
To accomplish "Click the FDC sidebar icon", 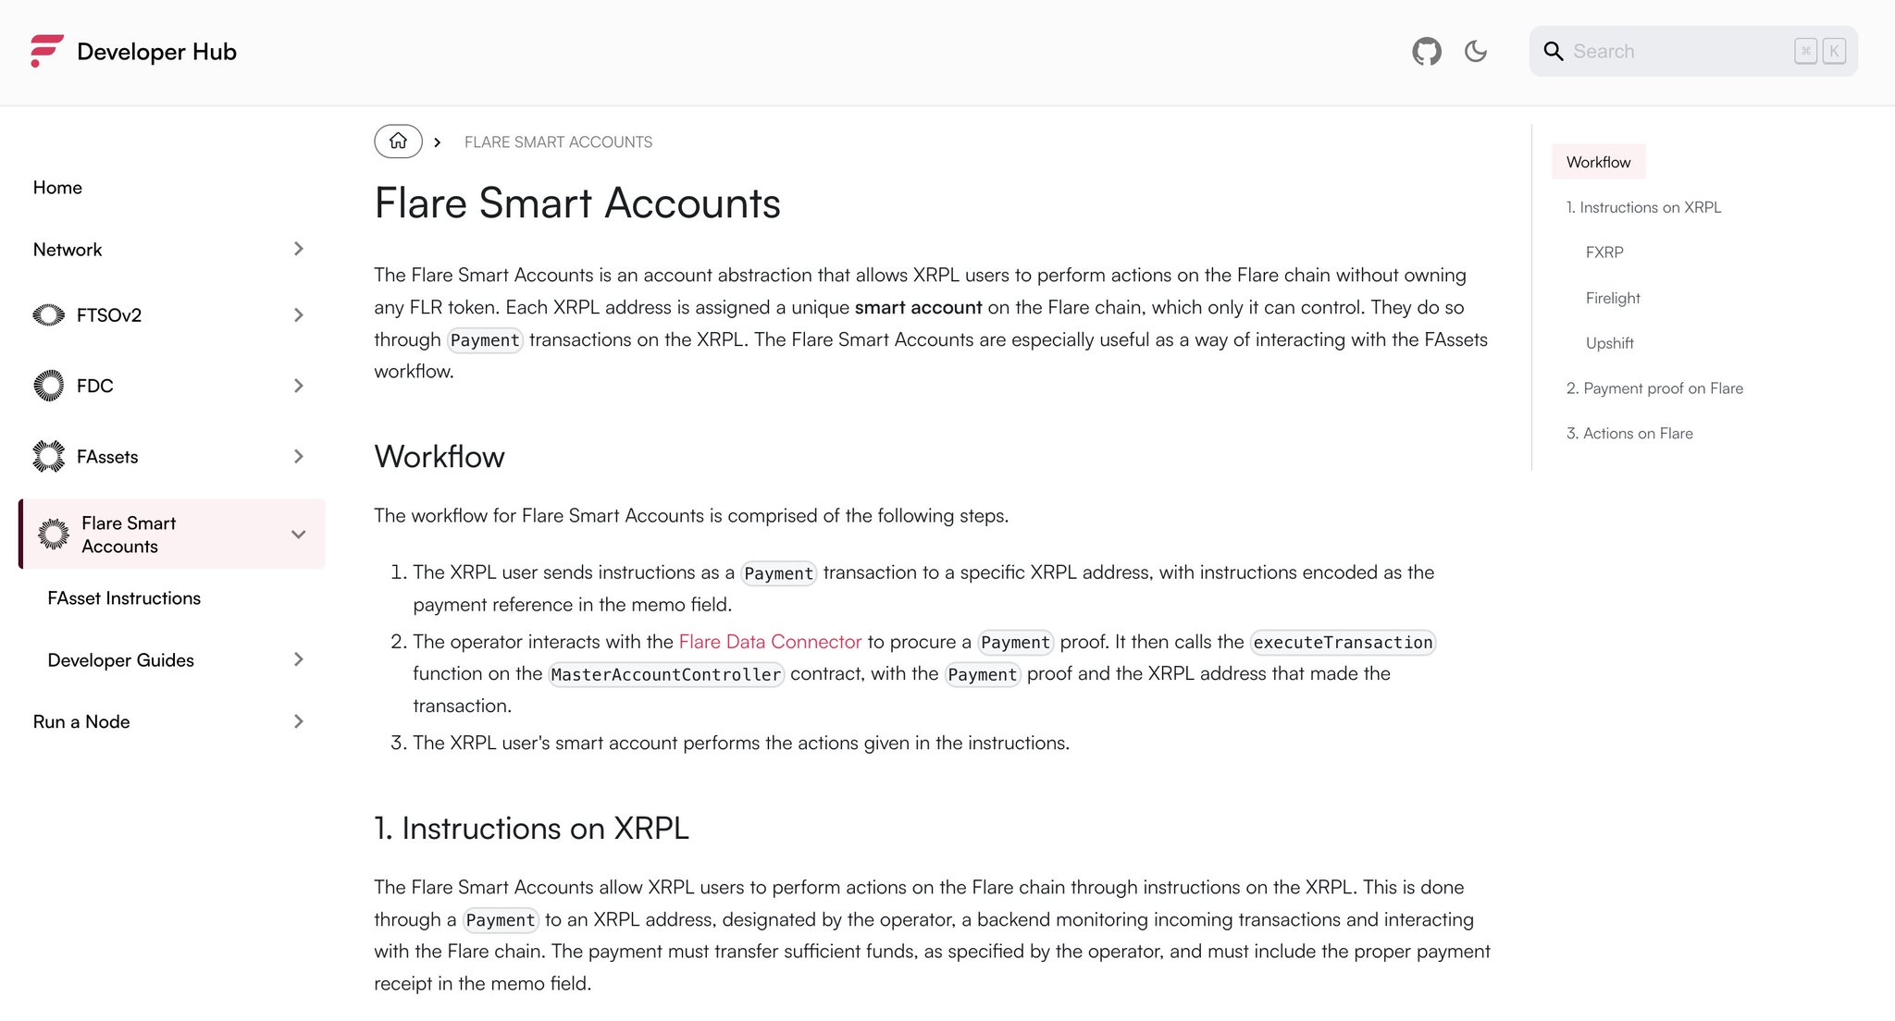I will point(49,386).
